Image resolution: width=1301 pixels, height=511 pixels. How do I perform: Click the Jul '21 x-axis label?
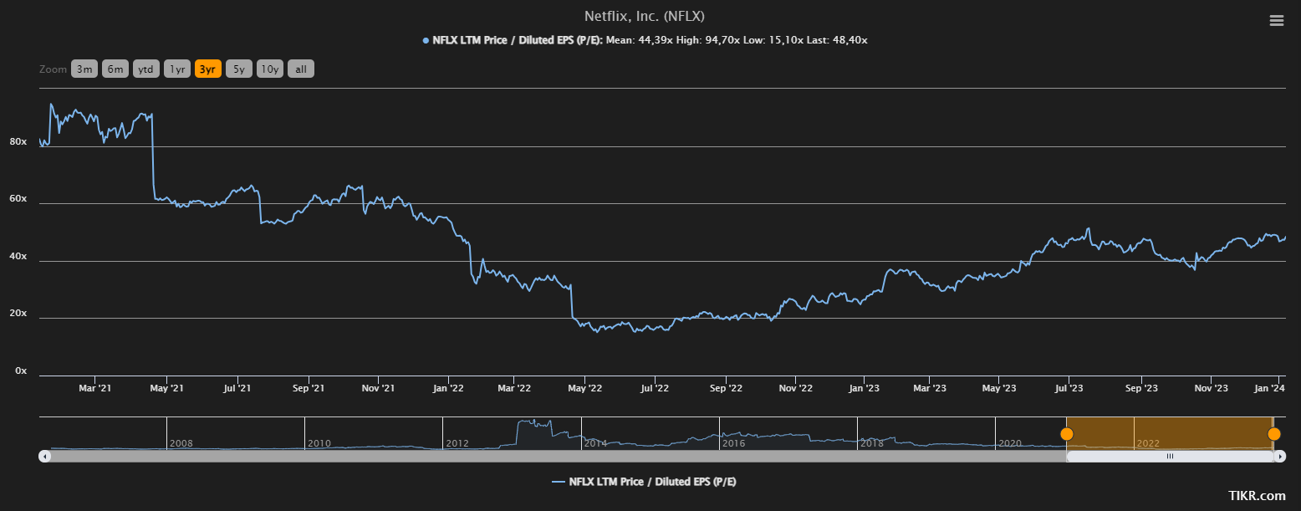pyautogui.click(x=237, y=388)
